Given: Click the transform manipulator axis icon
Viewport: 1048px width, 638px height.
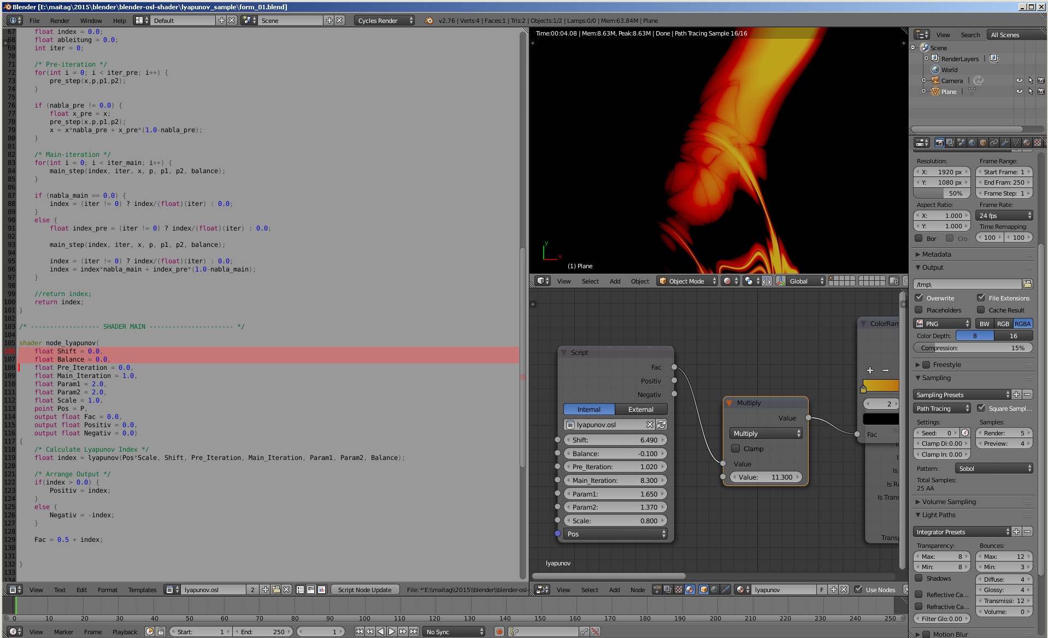Looking at the screenshot, I should point(780,281).
